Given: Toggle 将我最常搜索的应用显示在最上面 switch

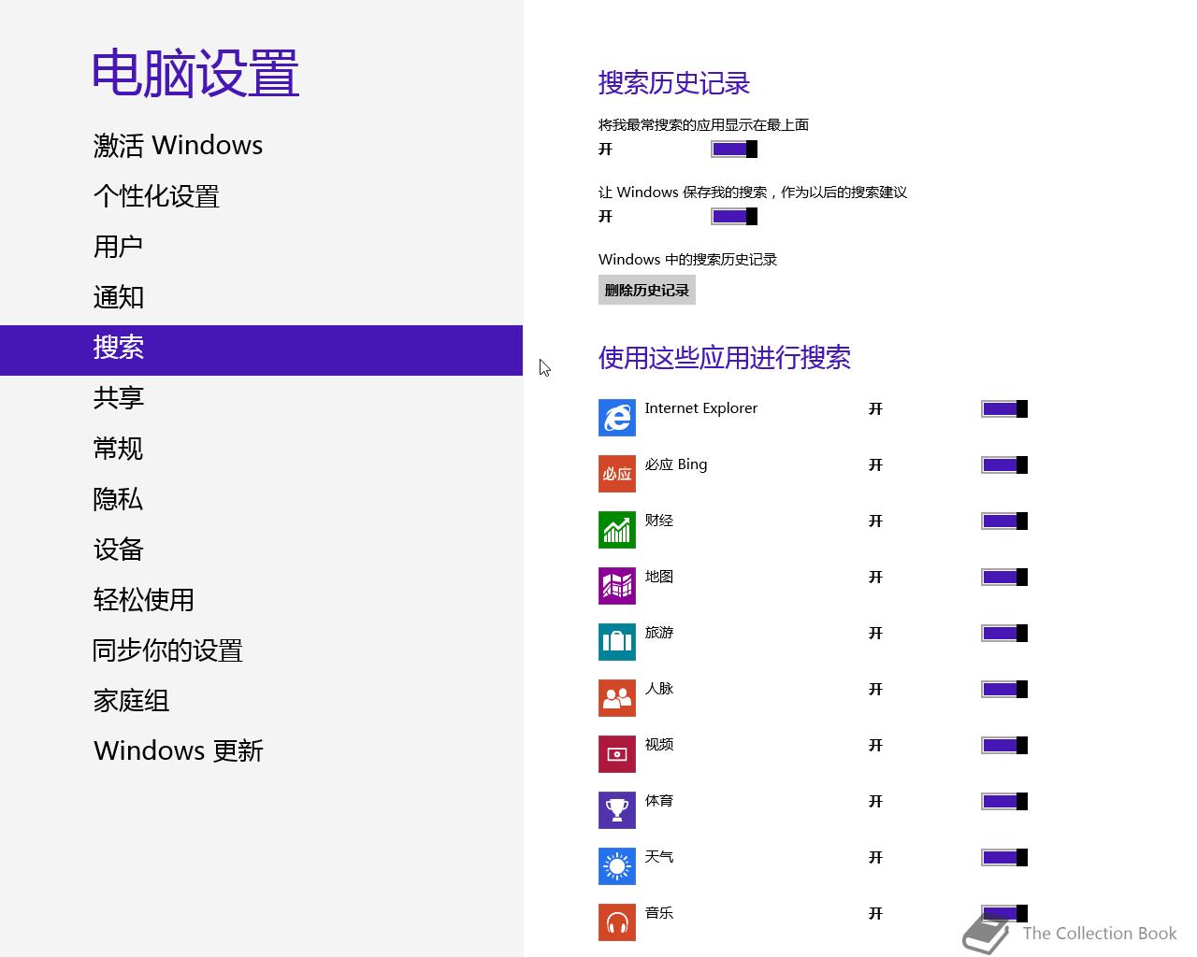Looking at the screenshot, I should [x=734, y=150].
